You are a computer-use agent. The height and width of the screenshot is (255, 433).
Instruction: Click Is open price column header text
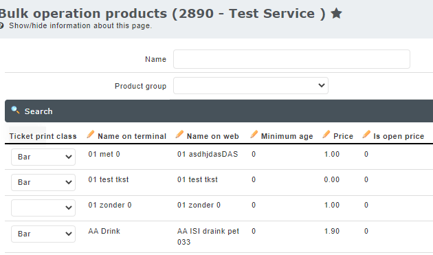399,136
